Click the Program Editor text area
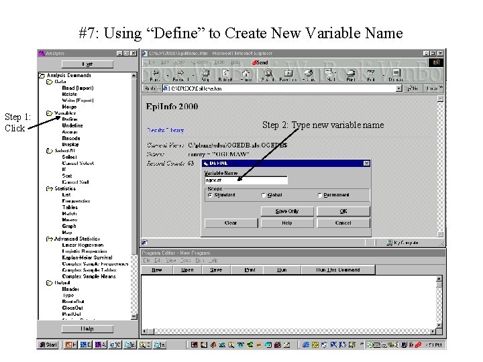The image size is (483, 362). 289,302
